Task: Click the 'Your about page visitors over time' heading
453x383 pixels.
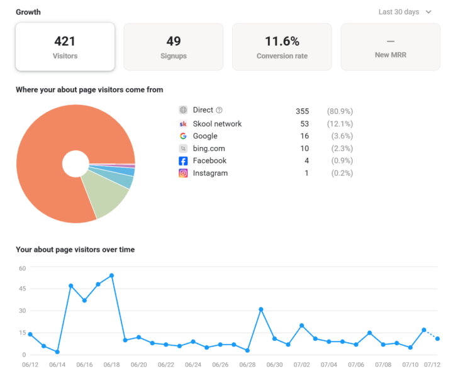Action: tap(75, 250)
